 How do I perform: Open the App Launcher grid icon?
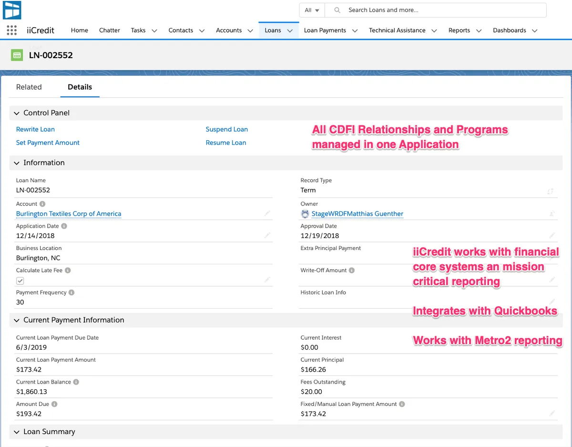click(12, 30)
